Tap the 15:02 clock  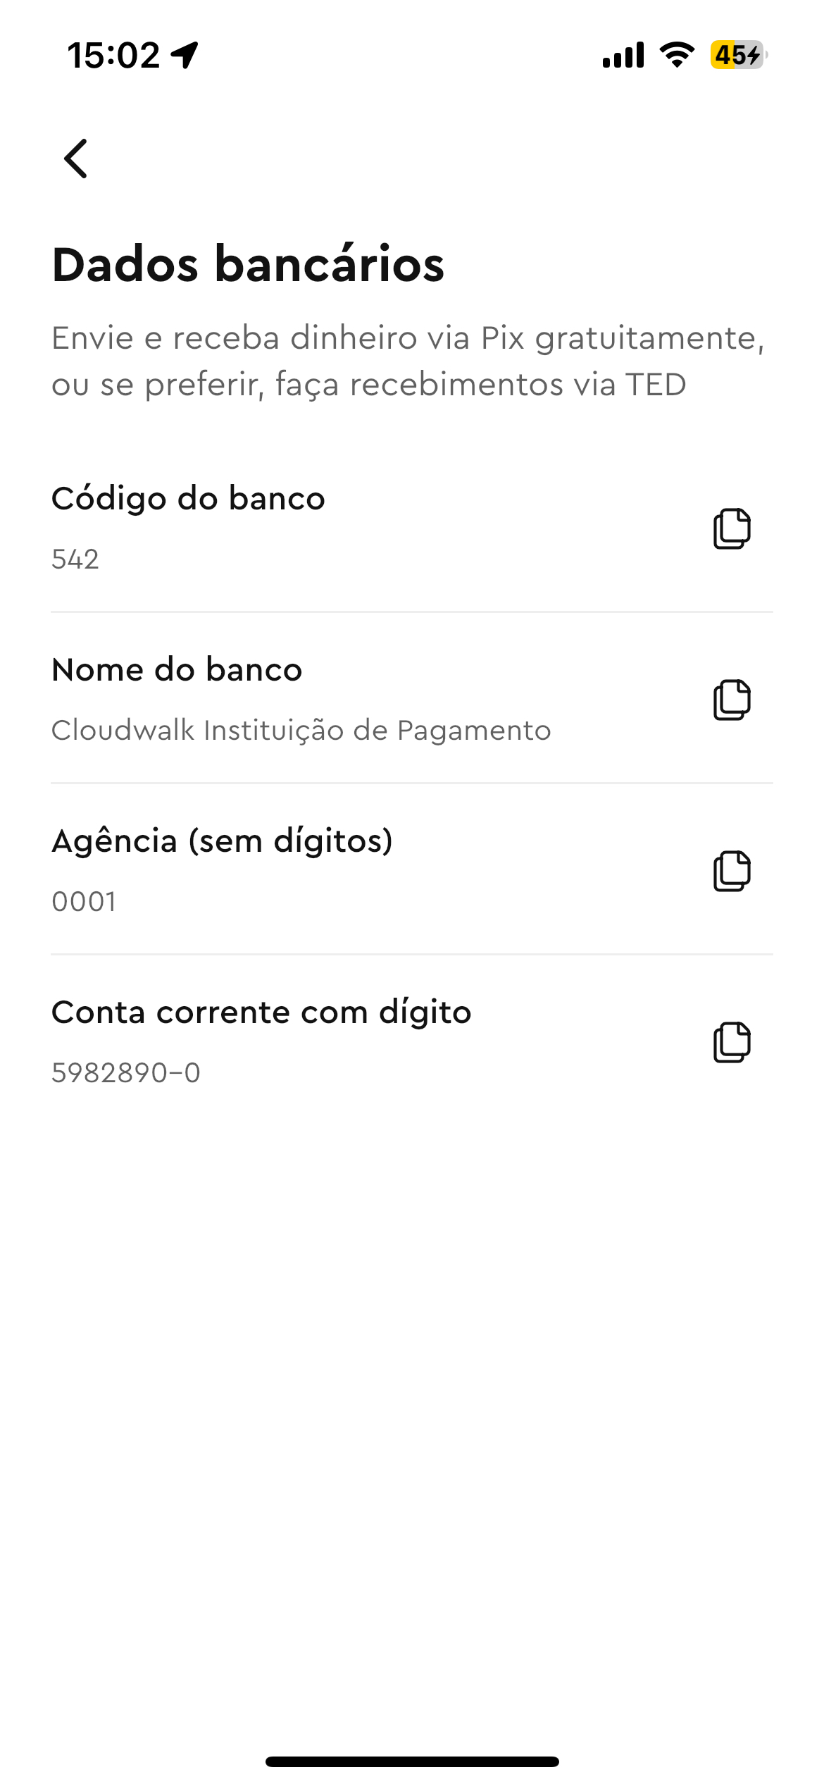(113, 55)
